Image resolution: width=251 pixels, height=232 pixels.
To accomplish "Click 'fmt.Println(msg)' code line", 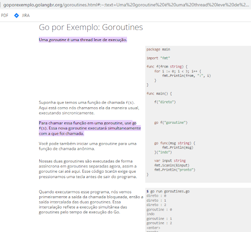I will click(177, 147).
